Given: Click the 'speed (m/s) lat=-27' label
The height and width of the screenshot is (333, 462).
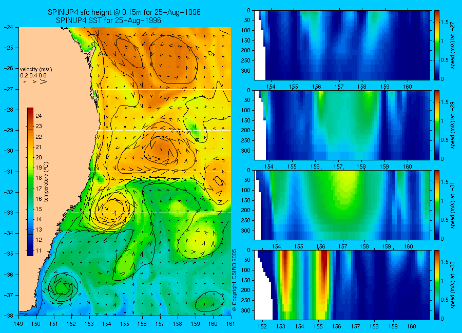Looking at the screenshot, I should click(453, 45).
